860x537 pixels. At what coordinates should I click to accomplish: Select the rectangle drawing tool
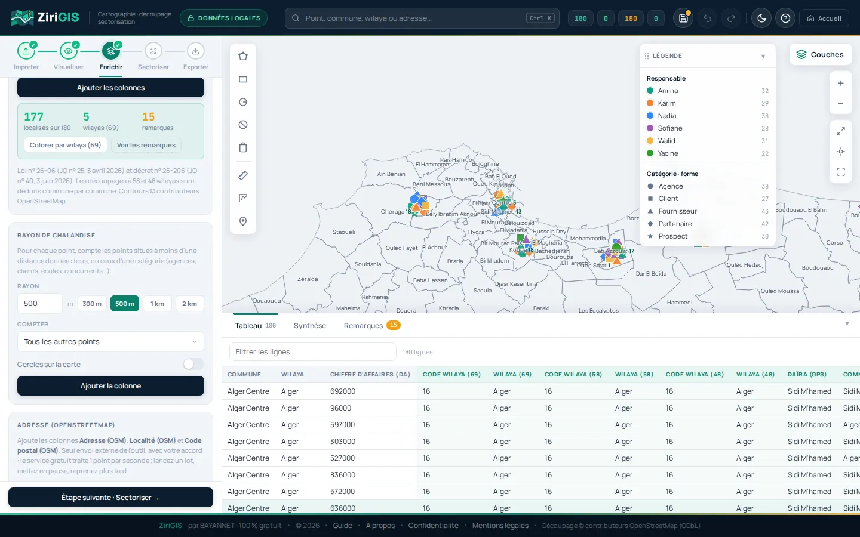pos(243,79)
